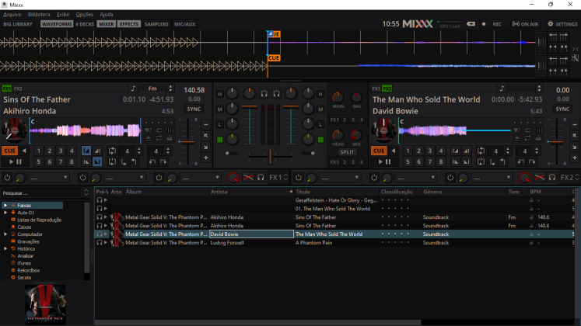The width and height of the screenshot is (581, 326).
Task: Sort by Artista column header
Action: pos(251,192)
